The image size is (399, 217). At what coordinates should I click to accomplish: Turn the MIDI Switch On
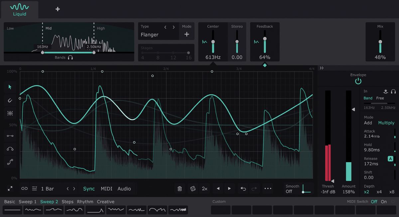tap(384, 201)
